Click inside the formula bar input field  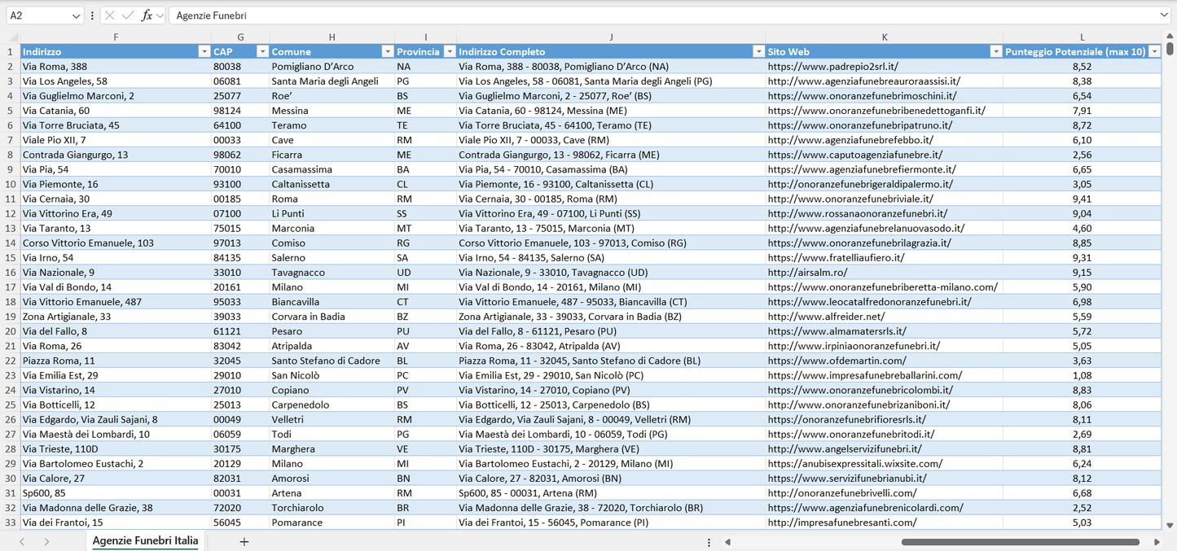[652, 15]
